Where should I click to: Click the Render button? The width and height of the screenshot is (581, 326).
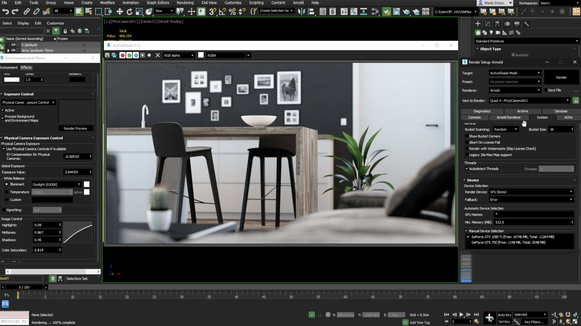click(x=561, y=77)
